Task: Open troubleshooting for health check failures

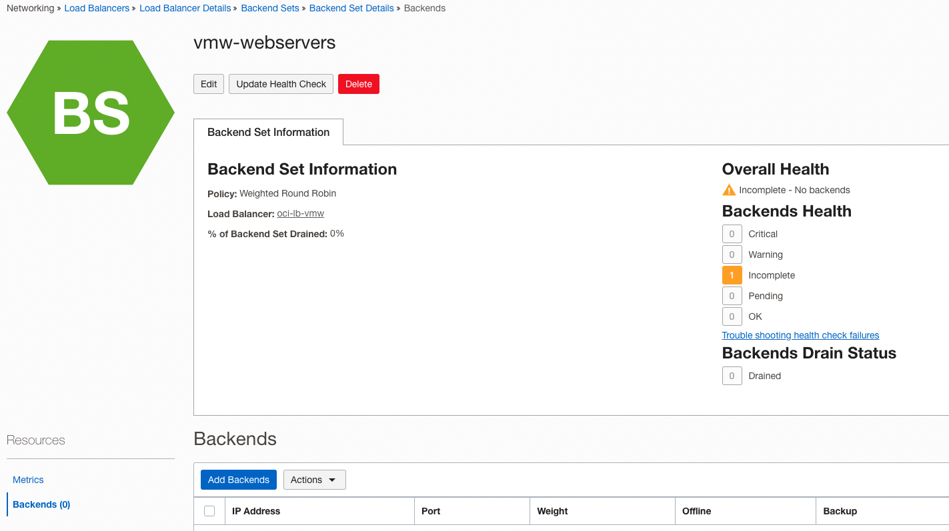Action: (800, 335)
